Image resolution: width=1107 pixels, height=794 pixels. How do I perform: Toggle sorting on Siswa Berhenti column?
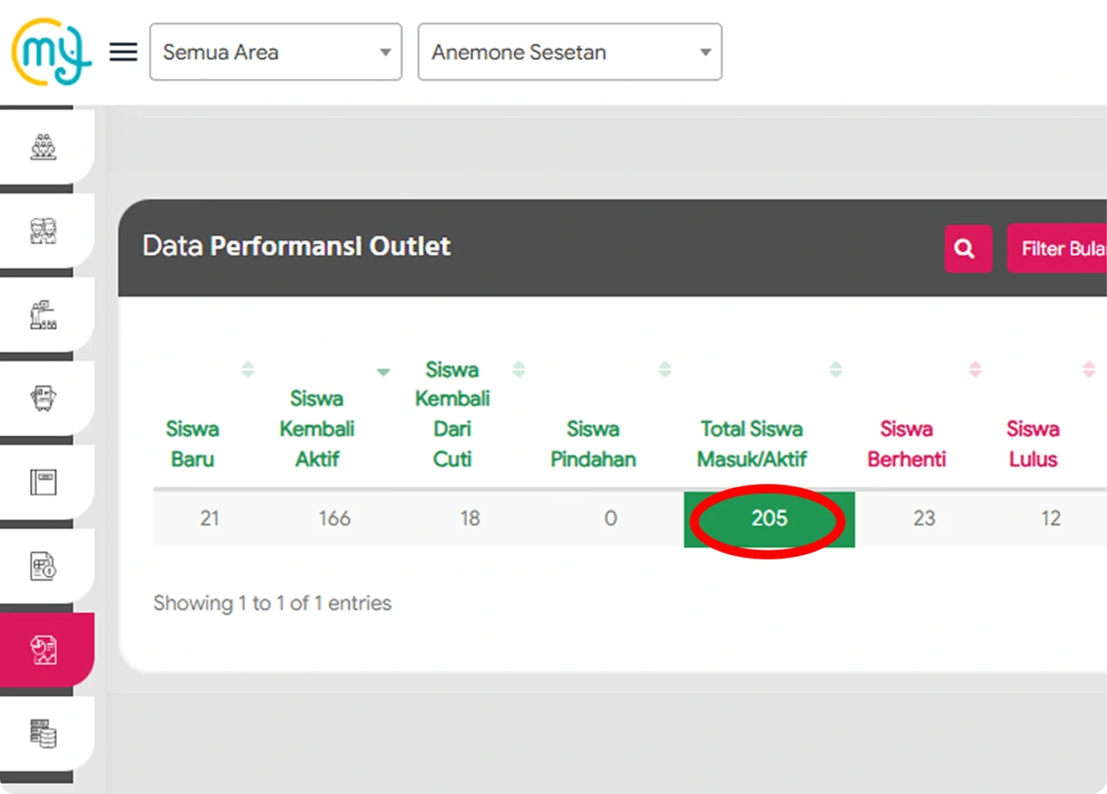pos(975,369)
